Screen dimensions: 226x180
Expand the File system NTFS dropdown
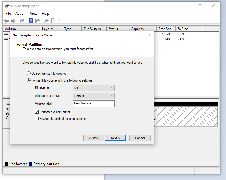point(94,88)
